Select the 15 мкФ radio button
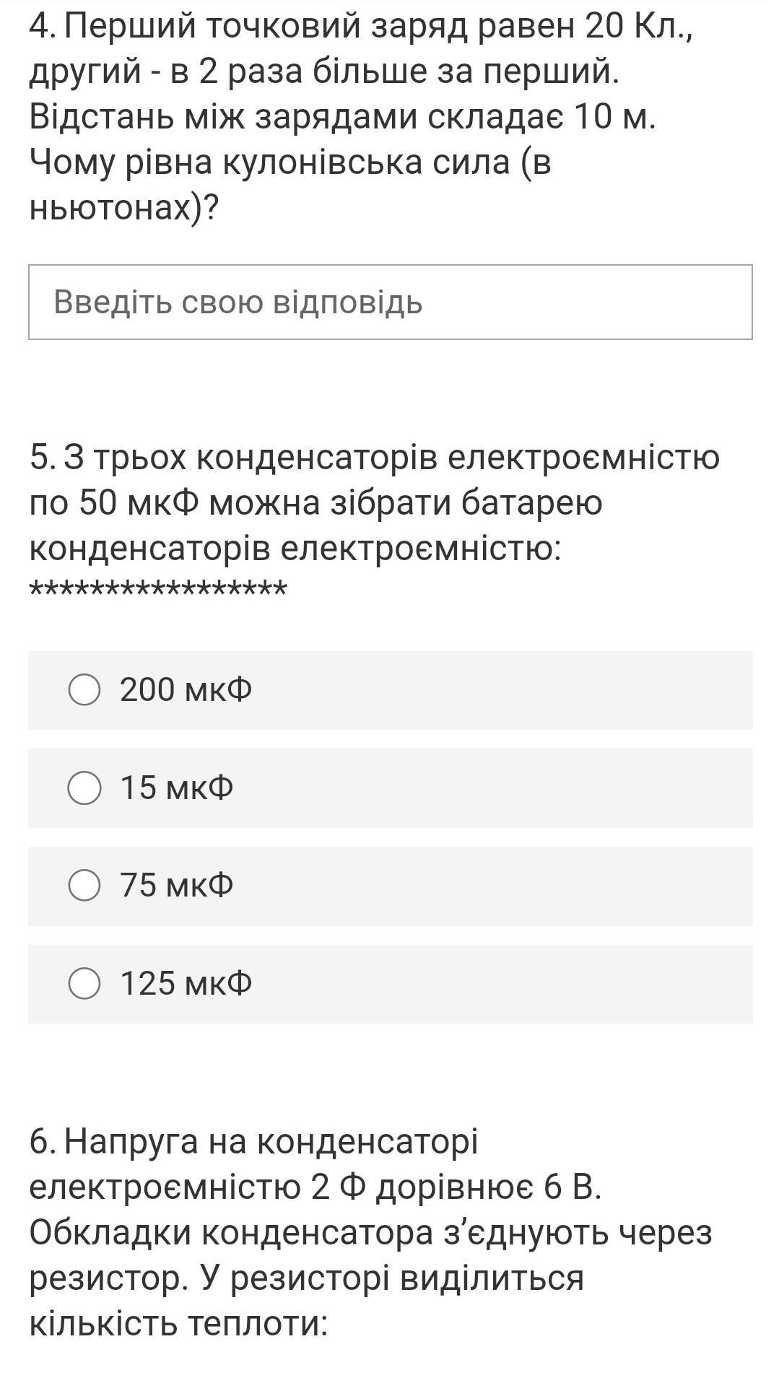This screenshot has height=1378, width=766. [x=84, y=788]
